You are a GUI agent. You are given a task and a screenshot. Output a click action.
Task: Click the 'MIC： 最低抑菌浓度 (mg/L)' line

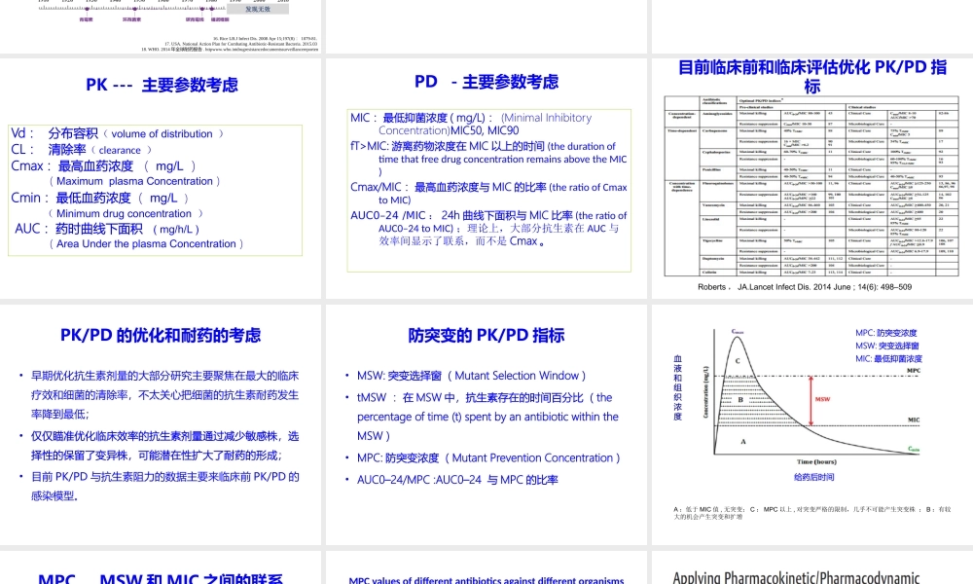click(471, 124)
